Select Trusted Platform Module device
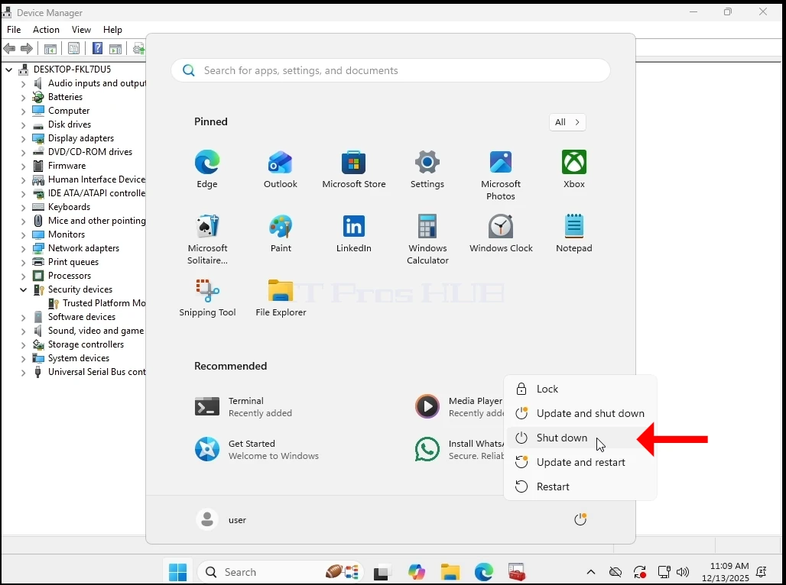The width and height of the screenshot is (786, 585). pyautogui.click(x=97, y=303)
